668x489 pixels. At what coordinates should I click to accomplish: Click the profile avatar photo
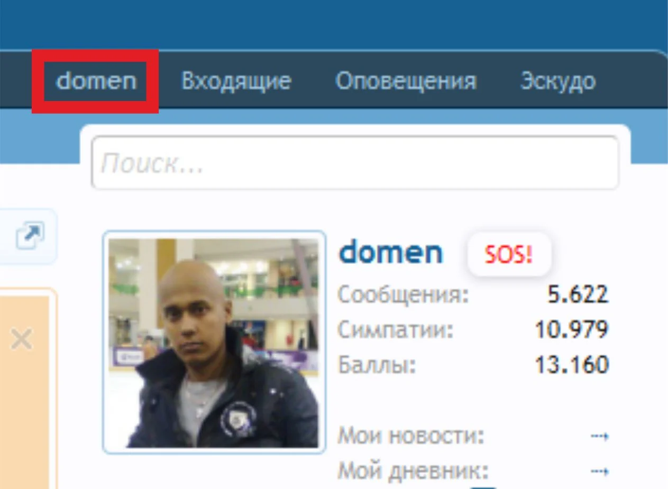(x=214, y=343)
